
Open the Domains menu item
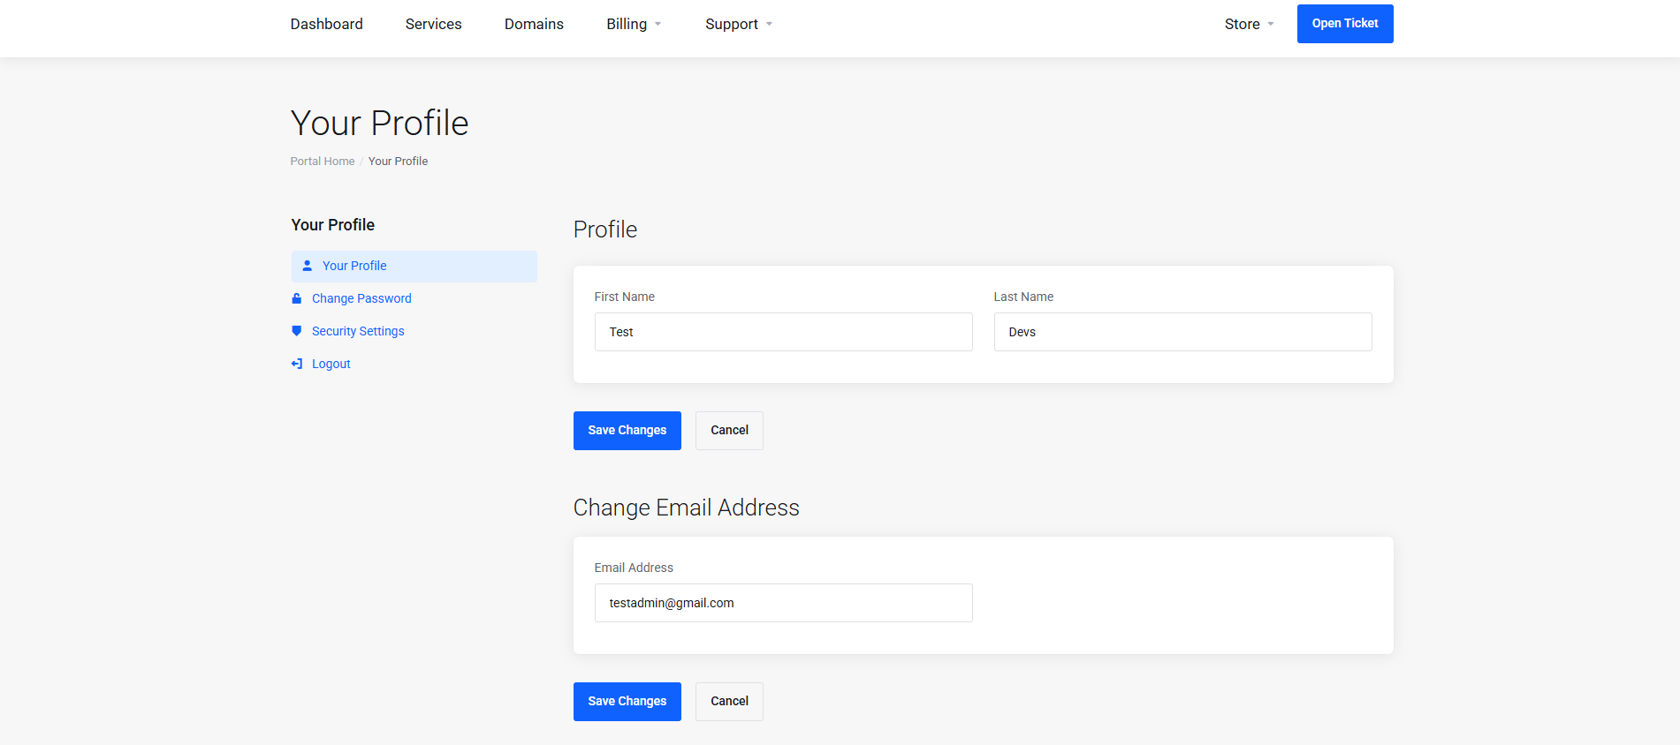[x=534, y=24]
